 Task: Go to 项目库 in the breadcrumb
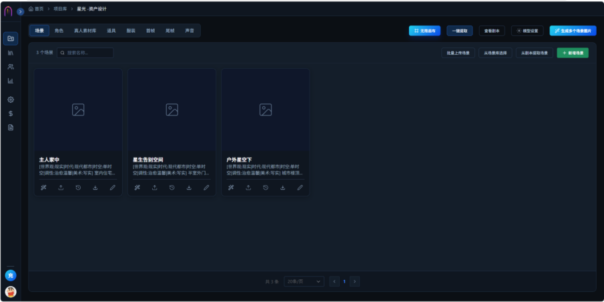pyautogui.click(x=60, y=9)
